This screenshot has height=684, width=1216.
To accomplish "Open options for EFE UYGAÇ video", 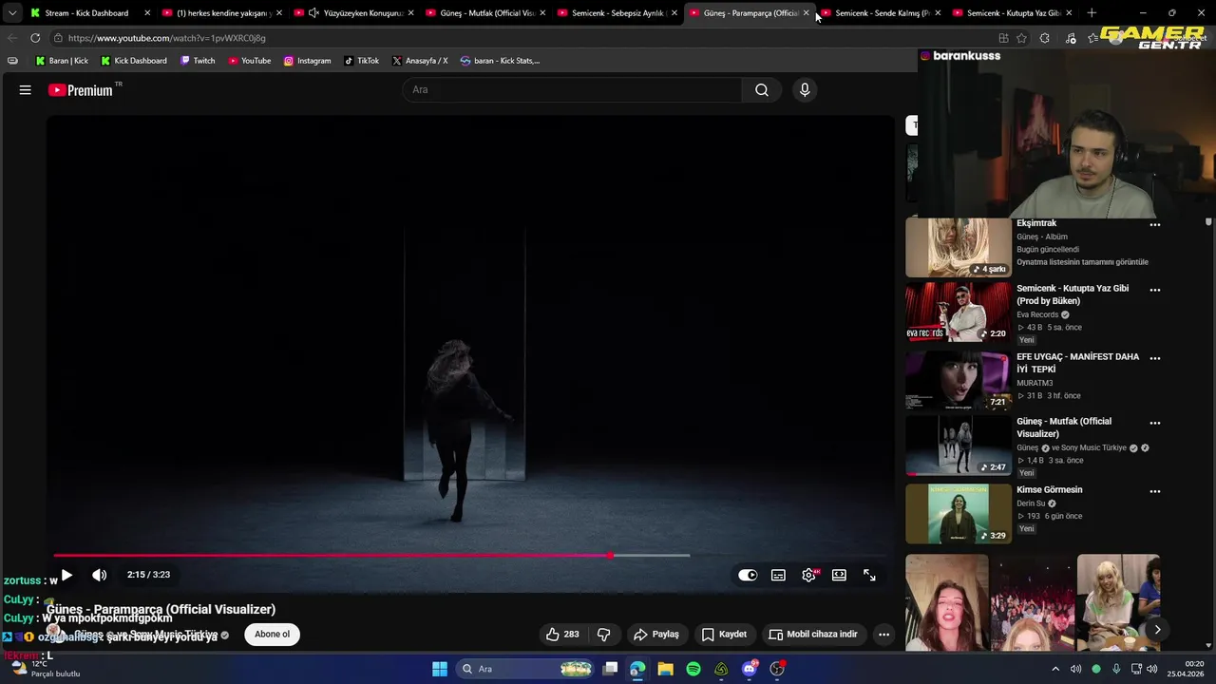I will 1155,358.
